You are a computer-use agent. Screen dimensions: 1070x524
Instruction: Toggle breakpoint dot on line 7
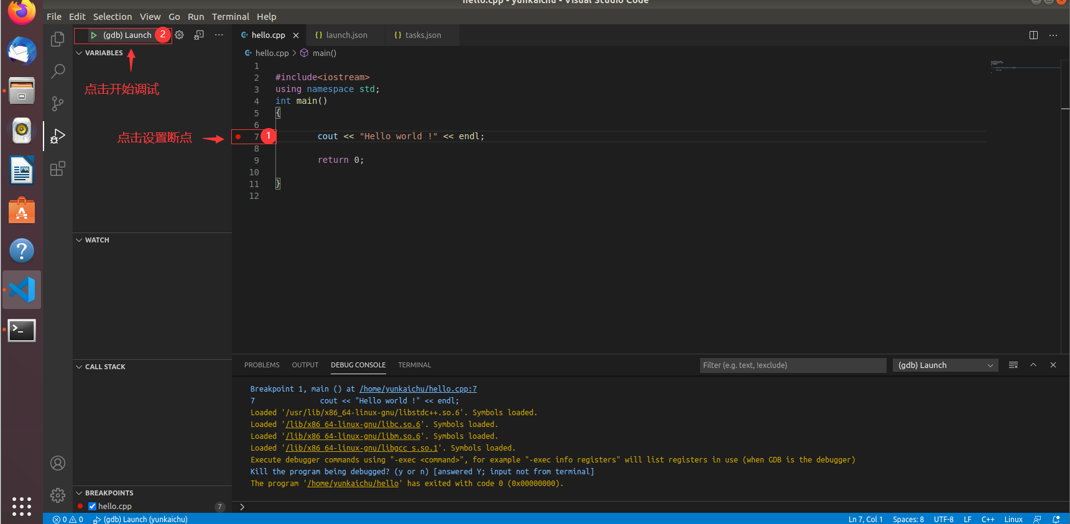[238, 137]
